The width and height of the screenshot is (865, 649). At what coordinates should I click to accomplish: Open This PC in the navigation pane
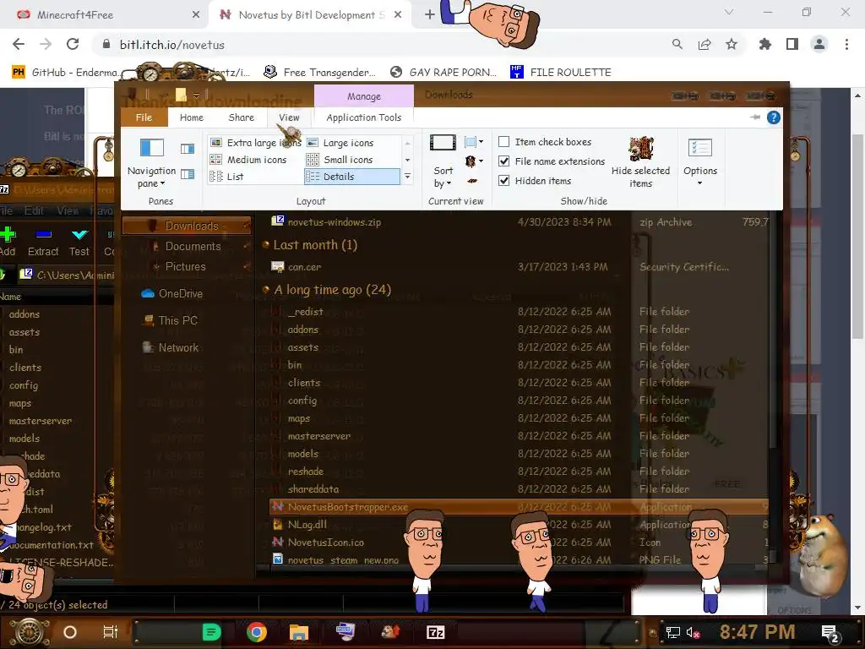point(170,320)
